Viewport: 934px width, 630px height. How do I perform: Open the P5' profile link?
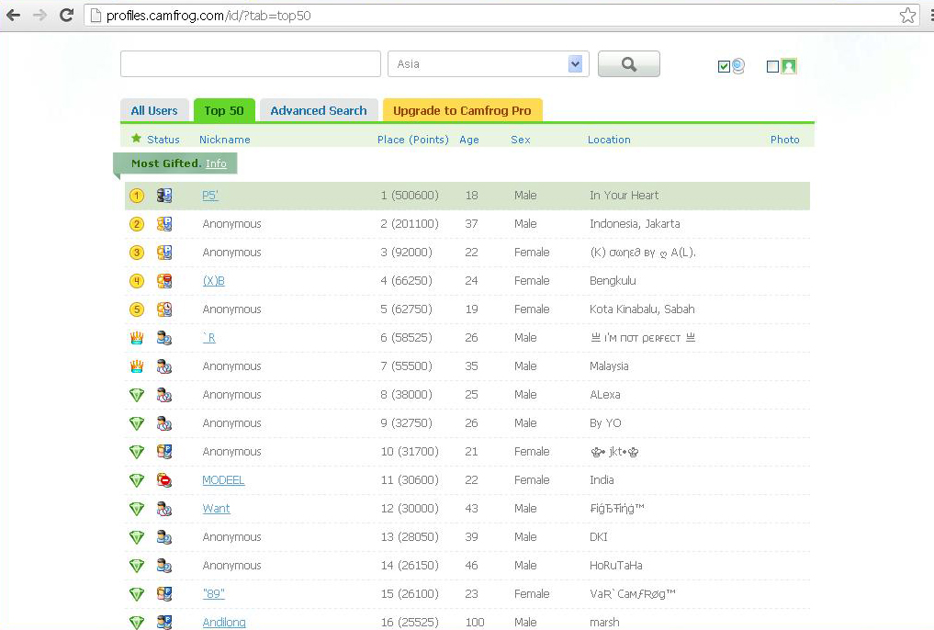[x=210, y=196]
